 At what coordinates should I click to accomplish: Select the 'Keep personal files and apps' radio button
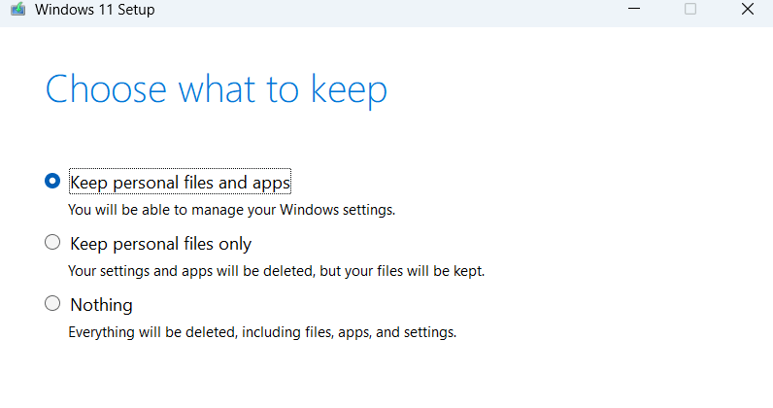pyautogui.click(x=52, y=181)
